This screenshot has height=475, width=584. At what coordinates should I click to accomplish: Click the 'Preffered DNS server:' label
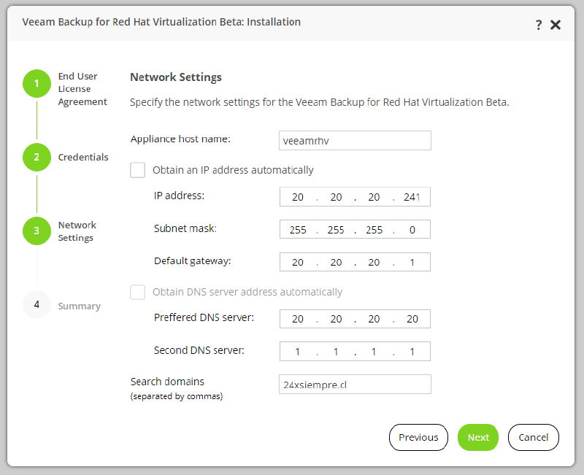(204, 317)
